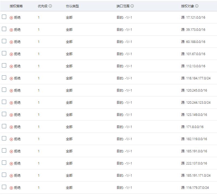
Task: Click the red deny icon in the 39.173.0.0/16 row
Action: 11,30
